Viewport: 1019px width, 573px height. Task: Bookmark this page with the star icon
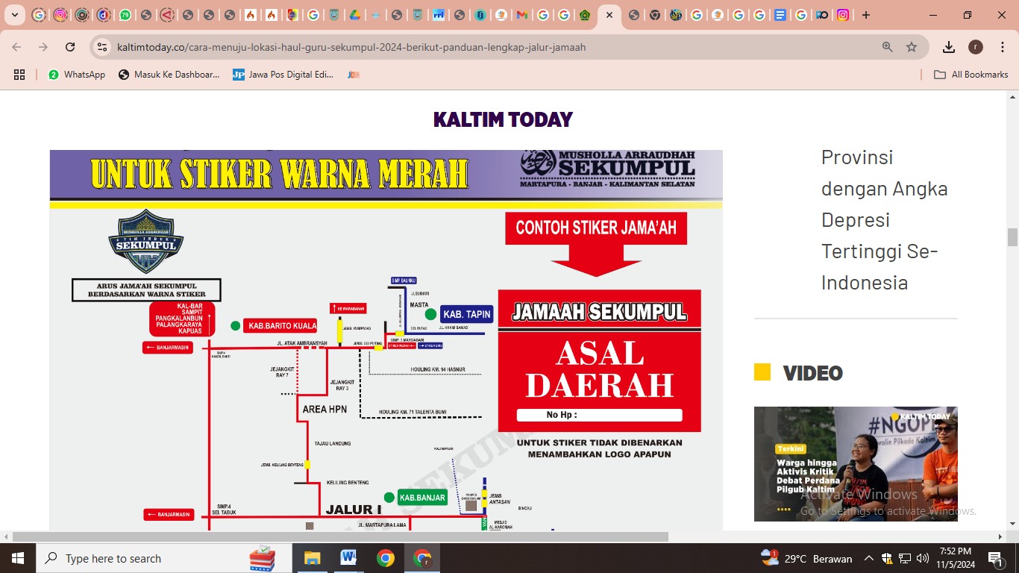coord(912,47)
